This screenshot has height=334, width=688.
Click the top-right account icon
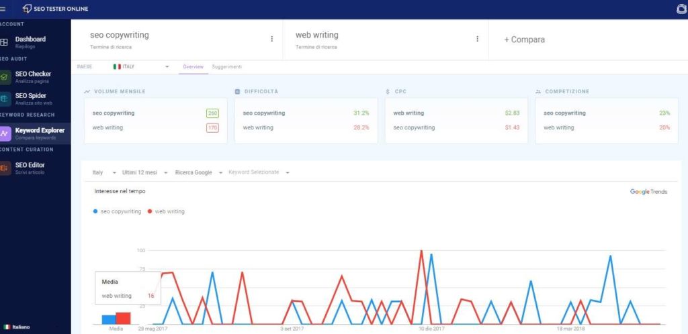[682, 9]
